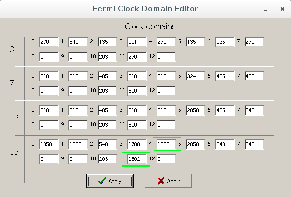Select domain 10 field in level 15 row
Viewport: 291px width, 197px height.
[108, 159]
